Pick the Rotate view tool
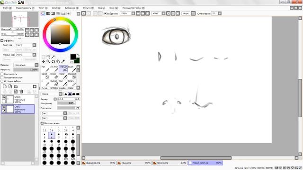This screenshot has height=170, width=303. [53, 61]
